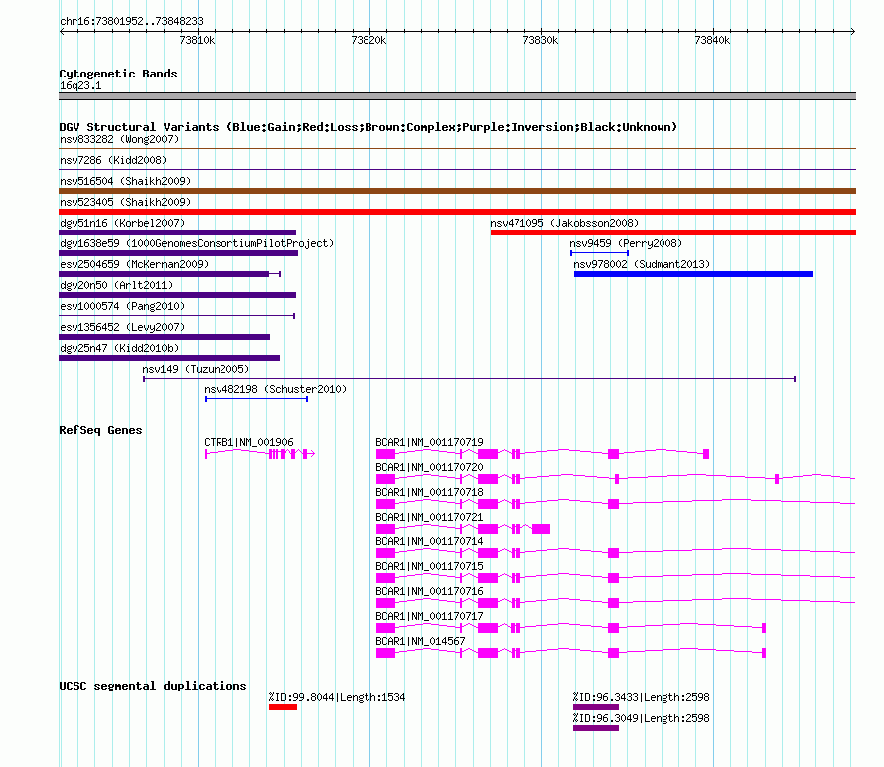Click the blue nsv978002 Sudmant2013 bar

pyautogui.click(x=693, y=274)
